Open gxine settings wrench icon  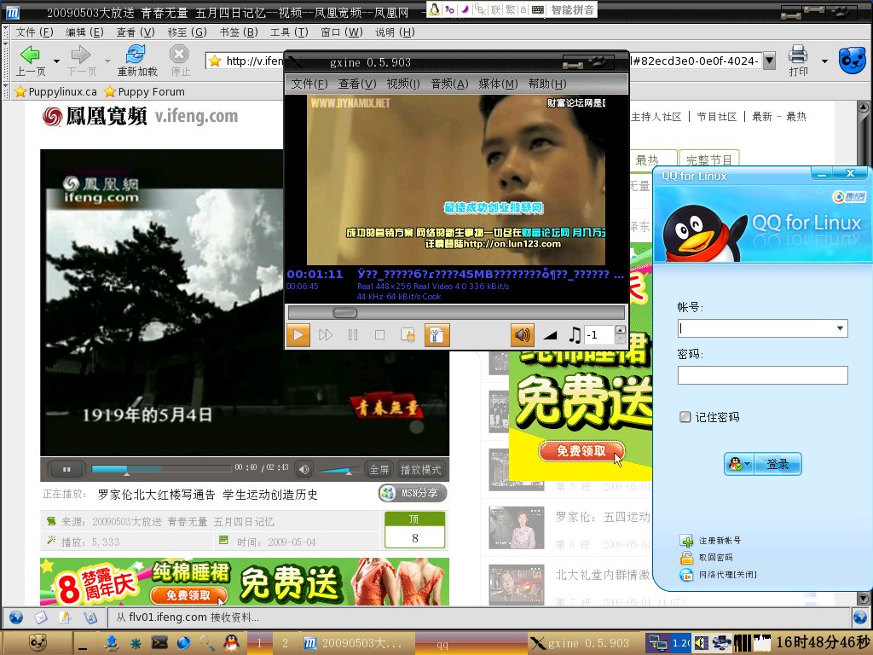pyautogui.click(x=436, y=335)
